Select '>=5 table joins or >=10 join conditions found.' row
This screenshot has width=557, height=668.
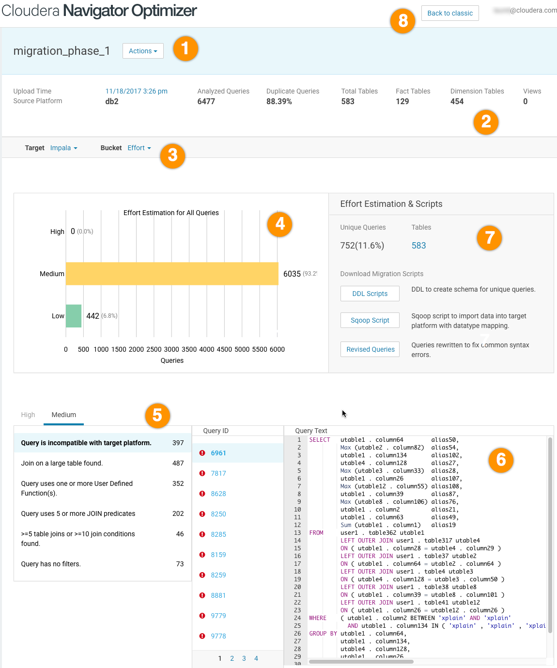(x=103, y=539)
